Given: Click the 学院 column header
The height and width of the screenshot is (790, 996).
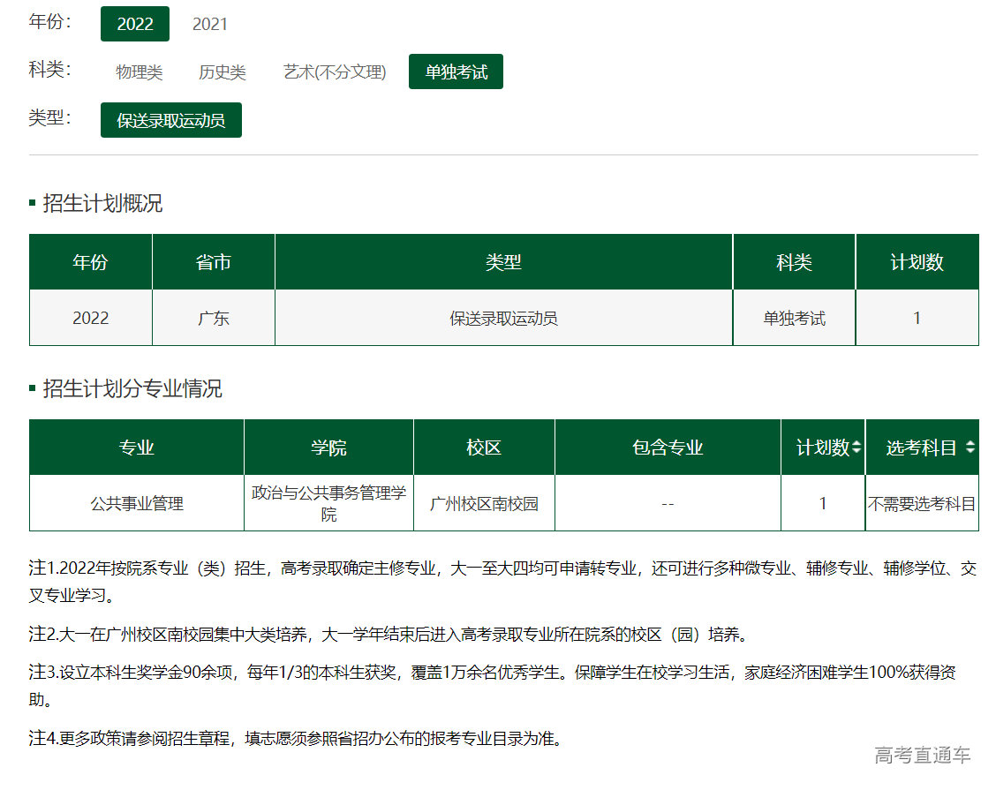Looking at the screenshot, I should point(328,448).
